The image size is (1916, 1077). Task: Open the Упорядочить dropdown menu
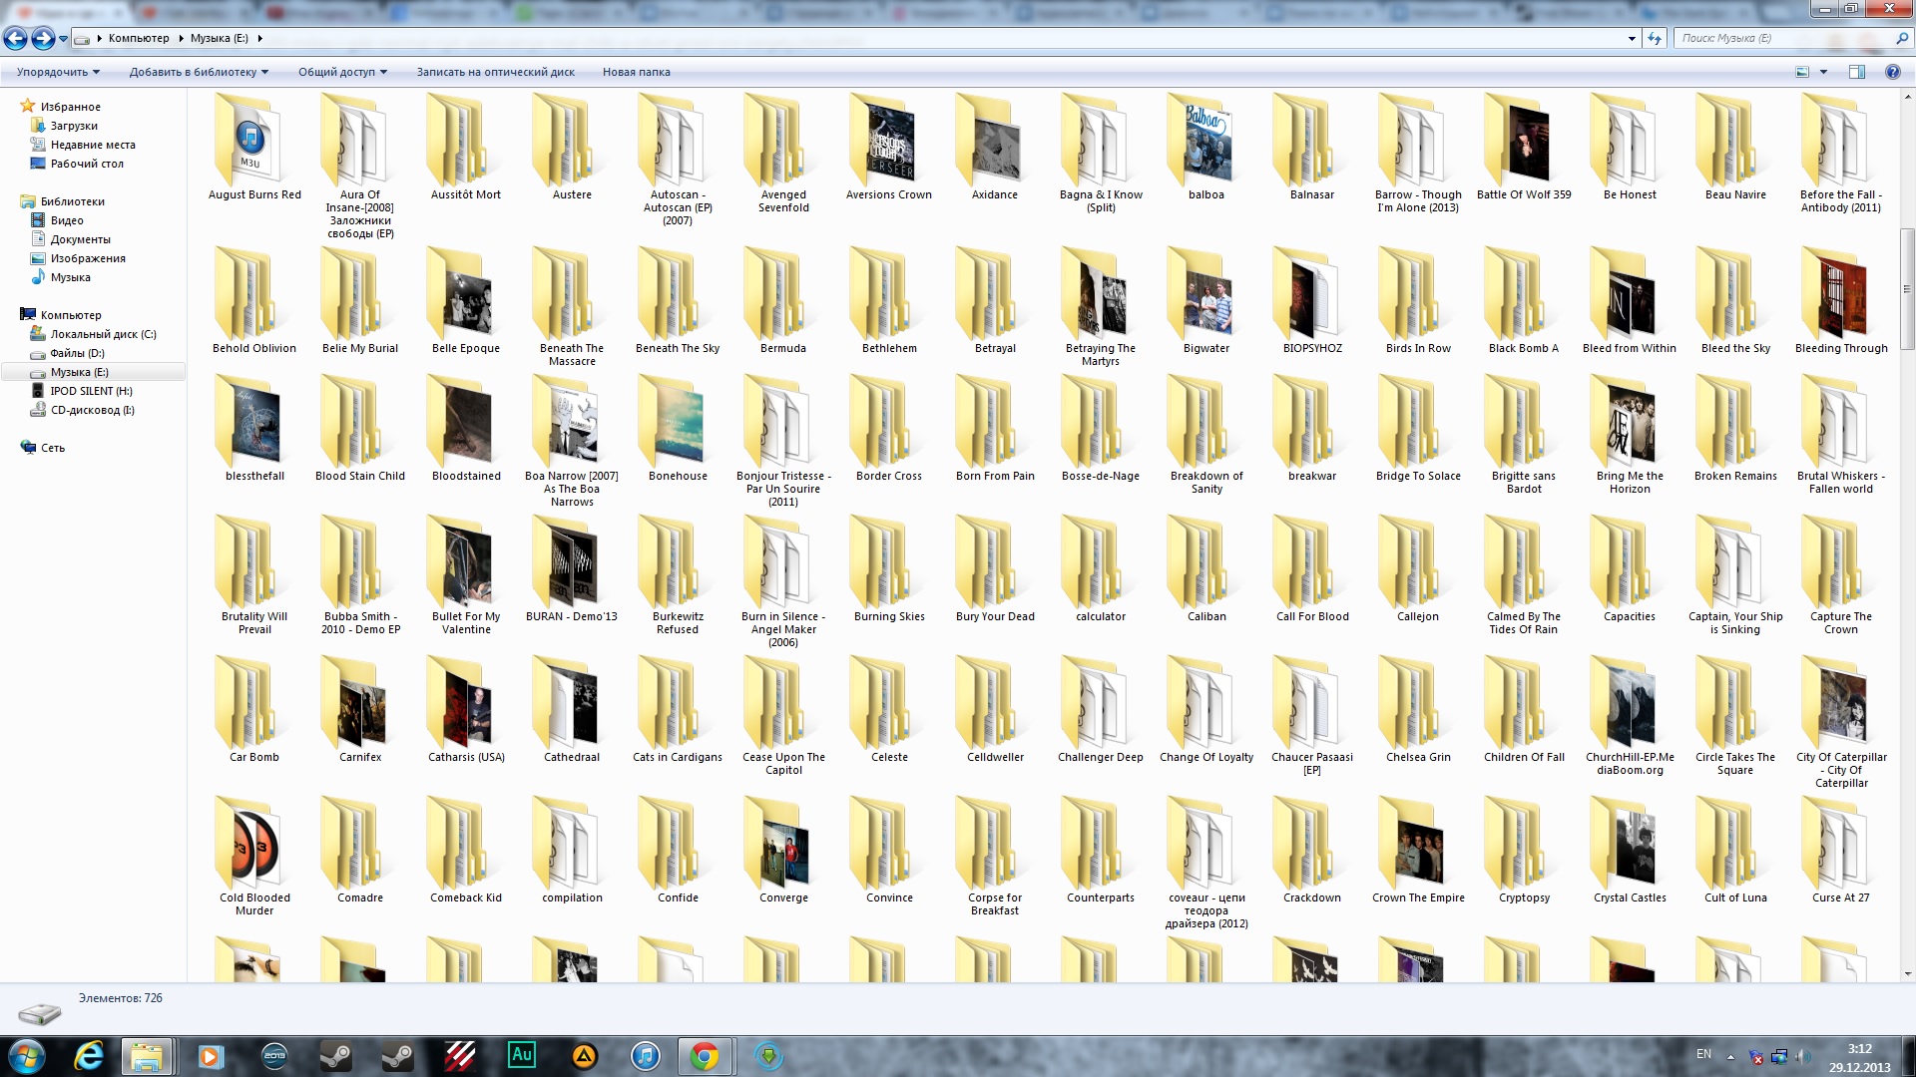click(x=58, y=72)
